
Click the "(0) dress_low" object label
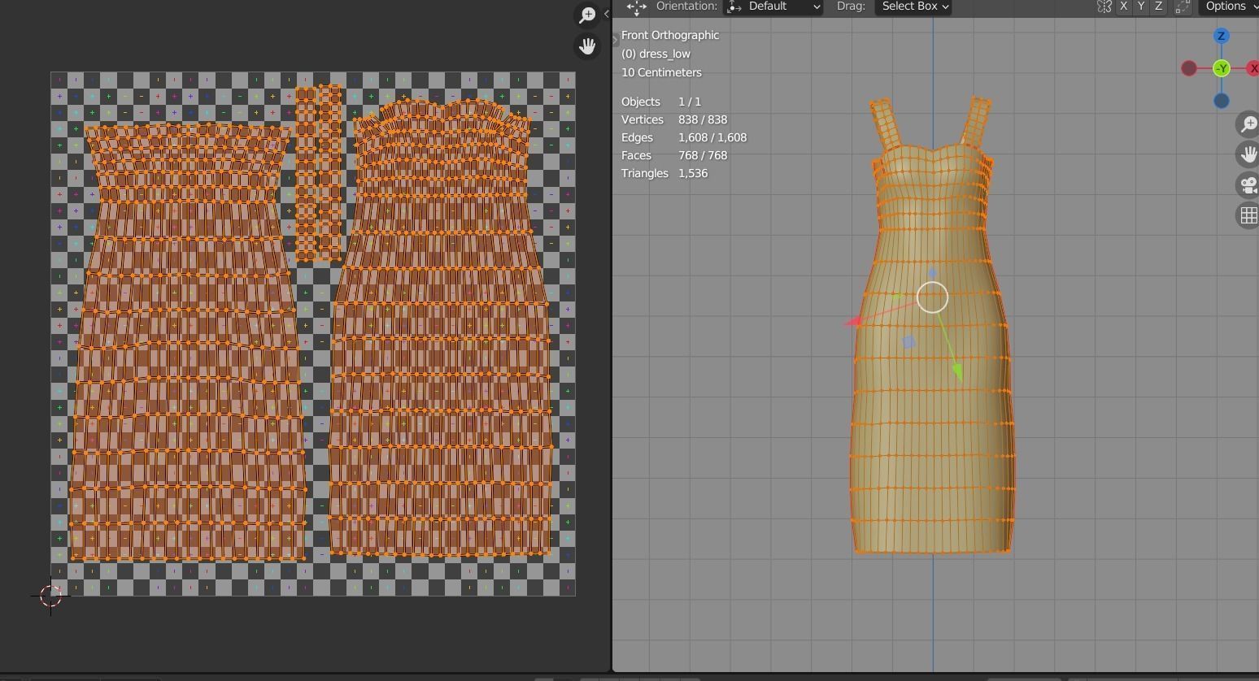tap(656, 54)
